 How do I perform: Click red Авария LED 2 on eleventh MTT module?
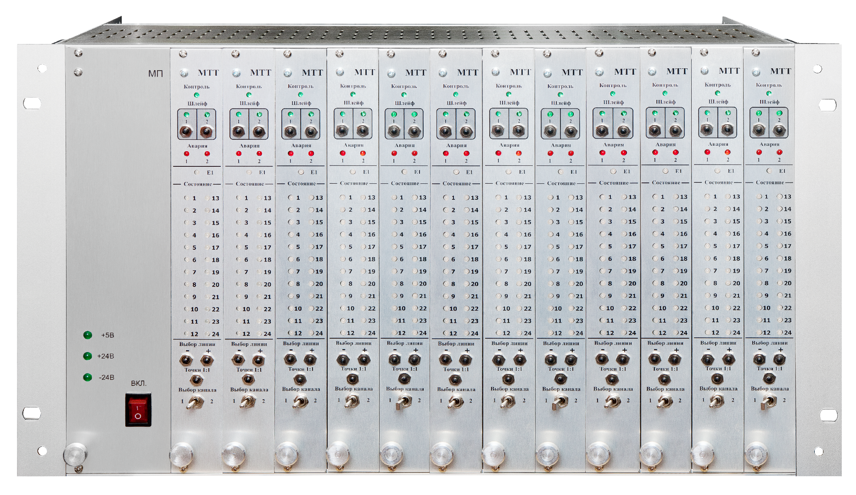coord(727,152)
